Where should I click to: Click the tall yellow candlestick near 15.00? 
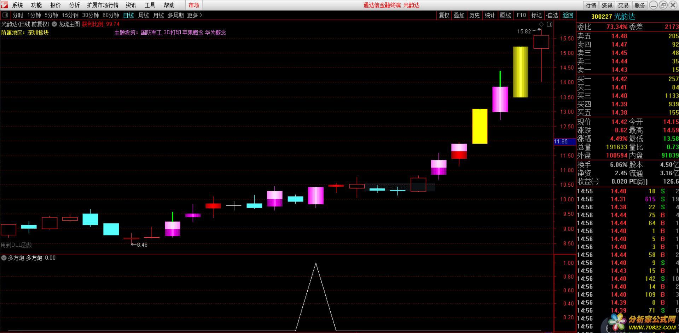pos(521,72)
